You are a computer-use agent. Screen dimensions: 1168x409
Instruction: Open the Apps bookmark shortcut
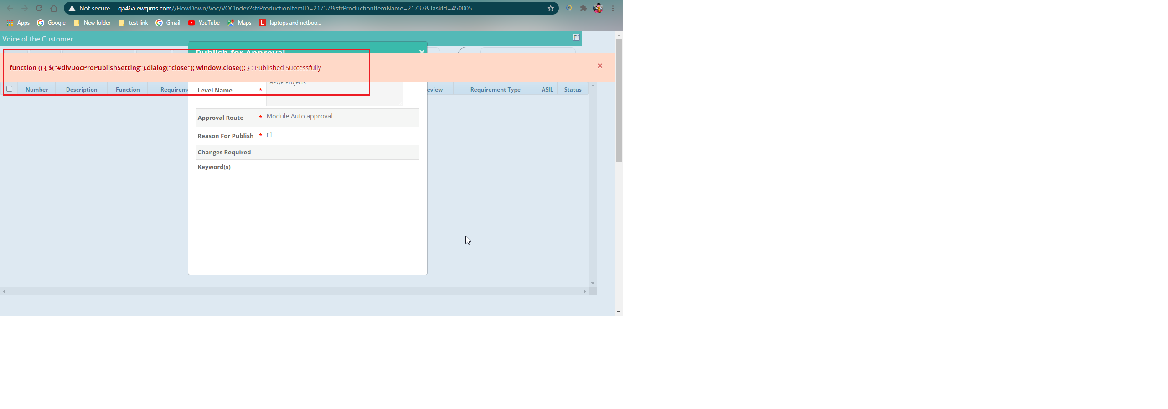coord(18,23)
